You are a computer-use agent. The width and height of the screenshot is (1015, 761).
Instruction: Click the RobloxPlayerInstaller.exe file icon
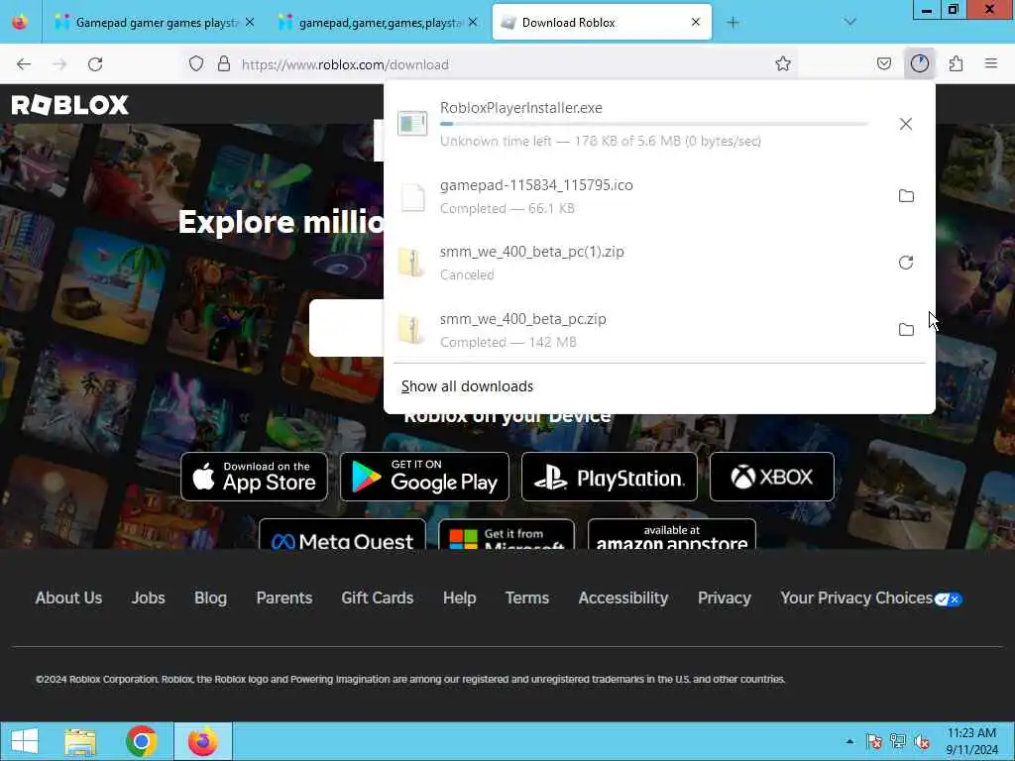412,122
